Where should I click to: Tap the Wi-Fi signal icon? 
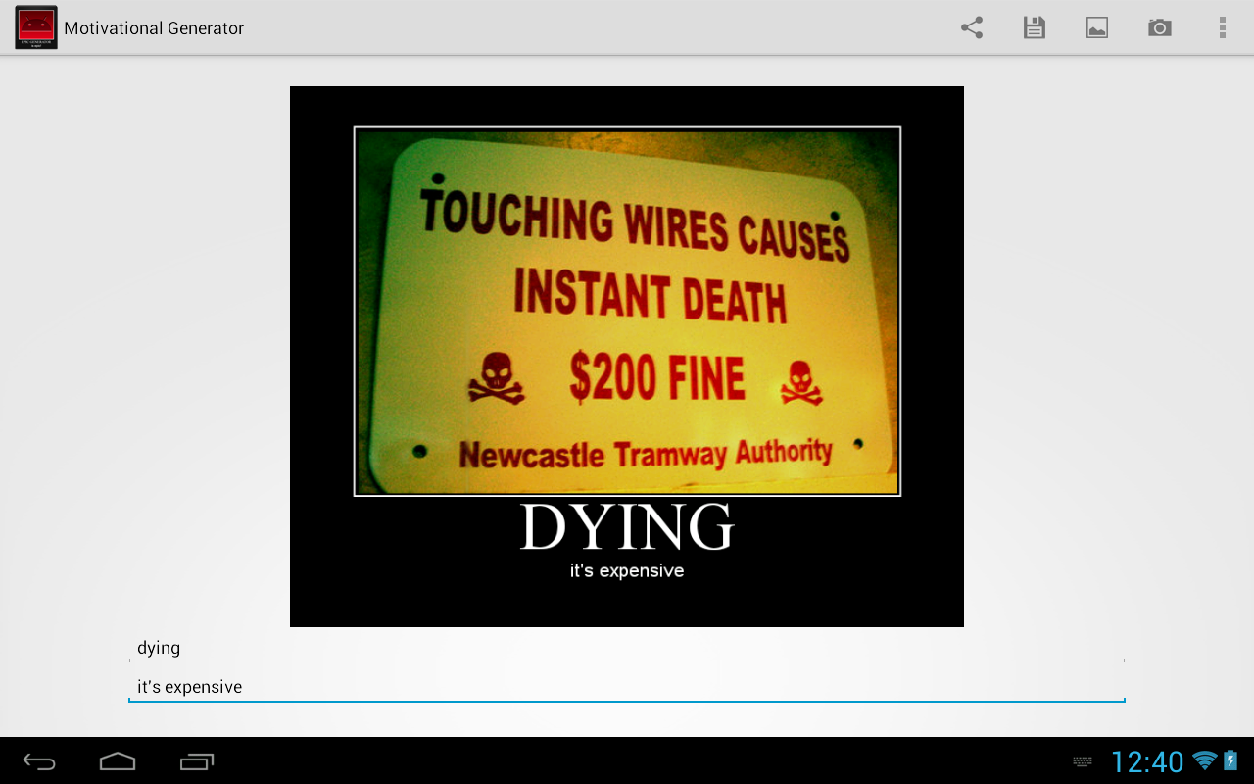1205,760
